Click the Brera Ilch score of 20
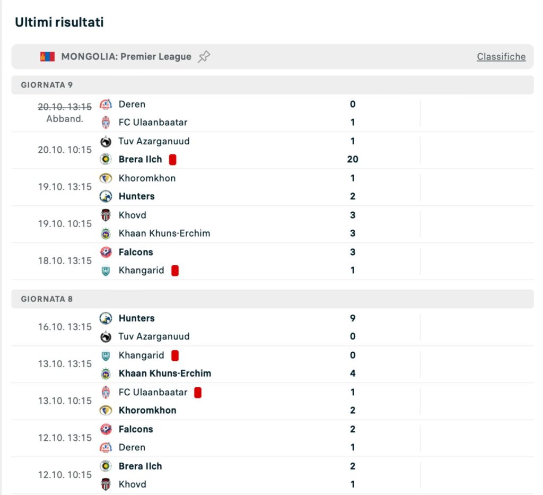 click(x=353, y=160)
